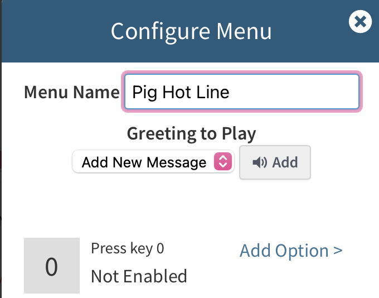Click the Configure Menu title text
Image resolution: width=379 pixels, height=298 pixels.
click(191, 31)
